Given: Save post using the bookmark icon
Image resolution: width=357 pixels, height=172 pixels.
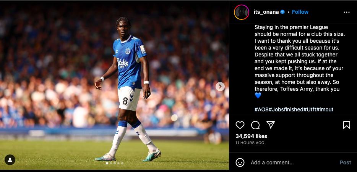Looking at the screenshot, I should click(x=347, y=125).
